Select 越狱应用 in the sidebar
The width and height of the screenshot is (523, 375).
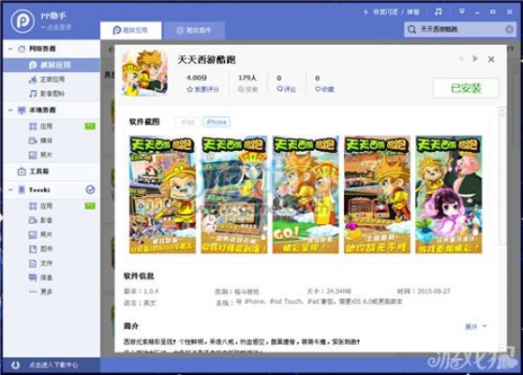tap(52, 65)
